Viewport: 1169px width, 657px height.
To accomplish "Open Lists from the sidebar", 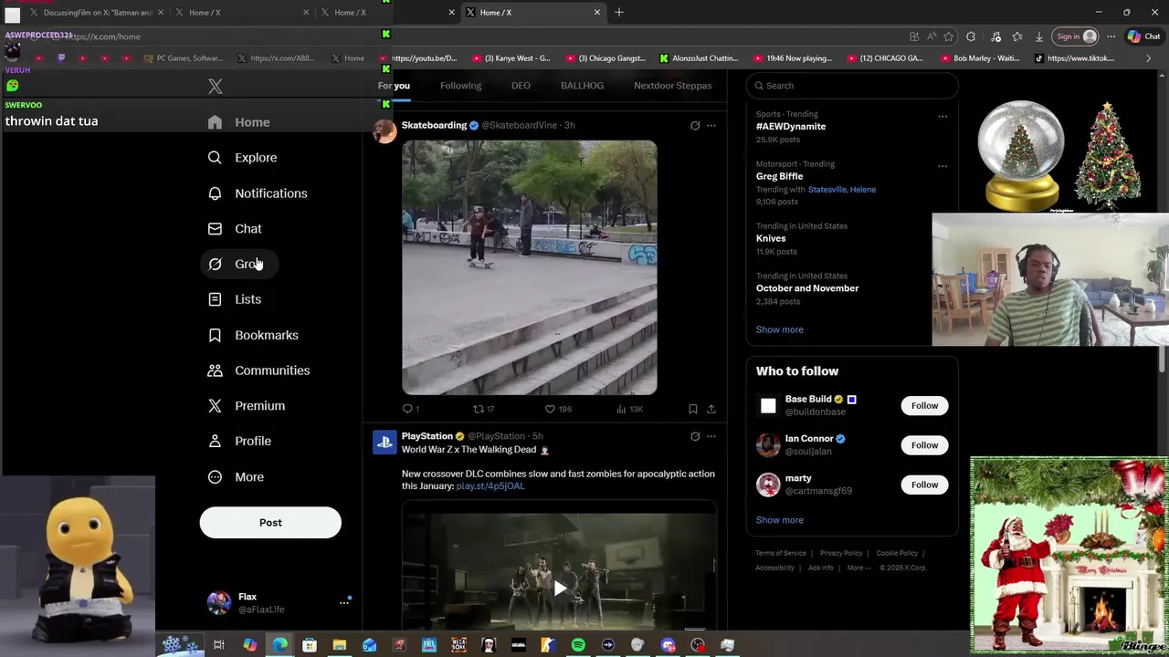I will [235, 299].
